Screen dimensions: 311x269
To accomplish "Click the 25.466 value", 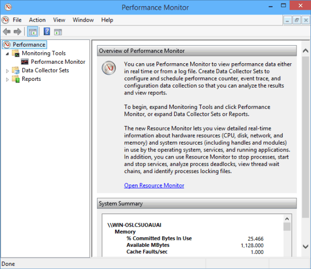I will tap(256, 238).
